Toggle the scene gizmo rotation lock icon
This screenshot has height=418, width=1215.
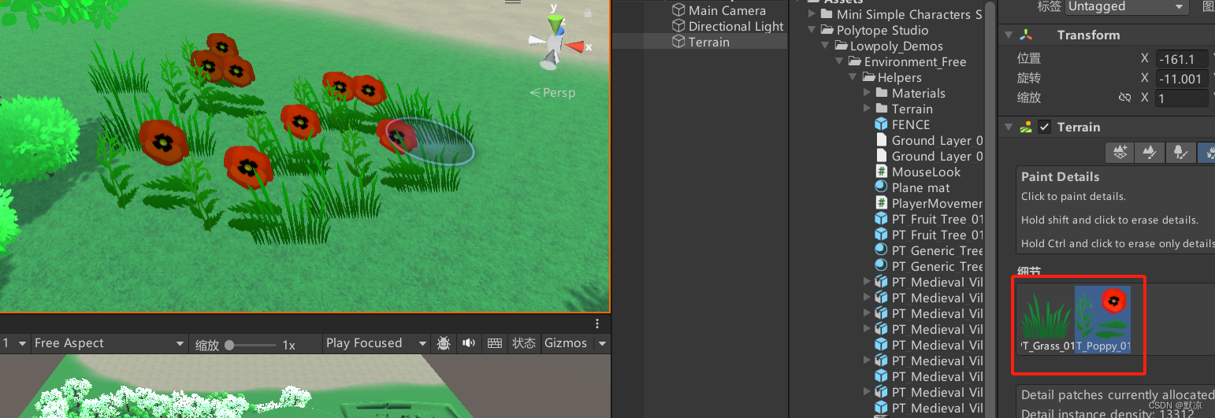pos(588,13)
